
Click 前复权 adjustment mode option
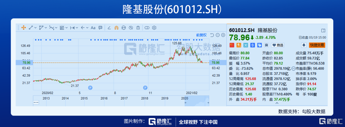[201, 35]
